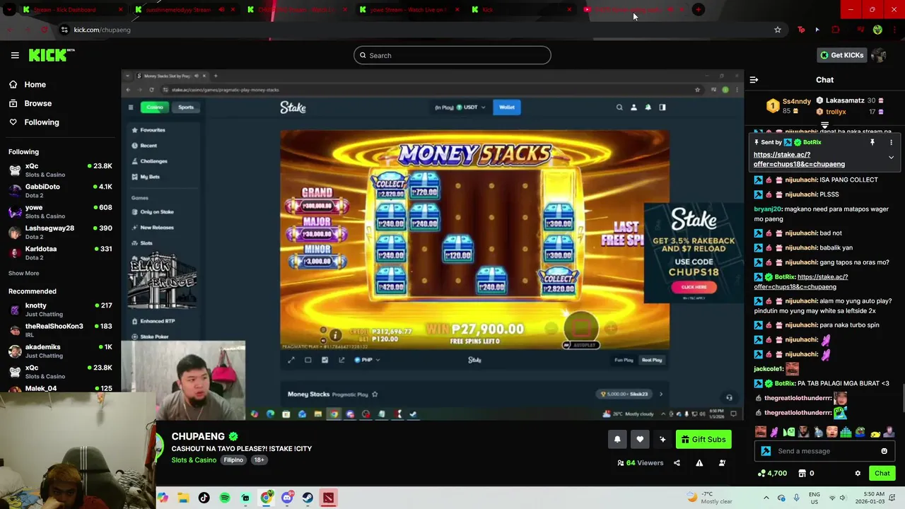
Task: Open the 64 Viewers list
Action: point(641,463)
